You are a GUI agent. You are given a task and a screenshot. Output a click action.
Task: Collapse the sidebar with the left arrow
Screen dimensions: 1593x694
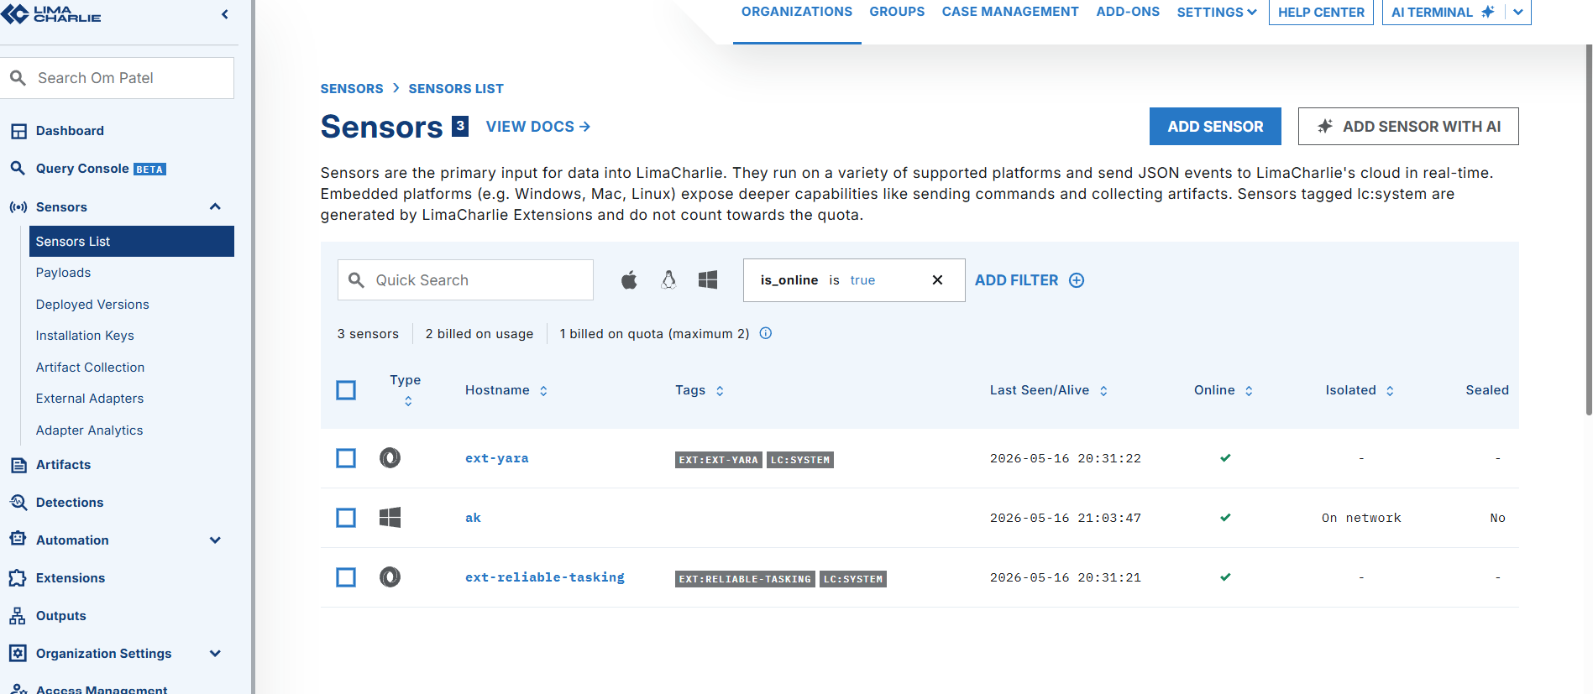coord(224,14)
